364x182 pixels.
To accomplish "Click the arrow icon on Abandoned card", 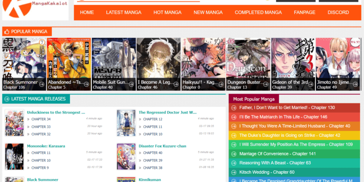I will [x=86, y=84].
